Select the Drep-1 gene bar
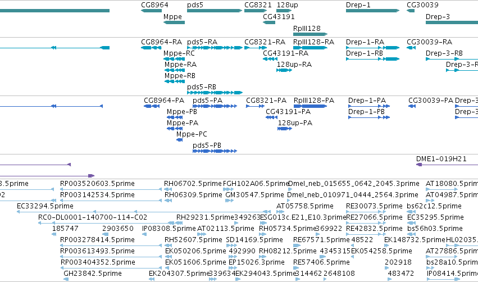 pos(372,11)
